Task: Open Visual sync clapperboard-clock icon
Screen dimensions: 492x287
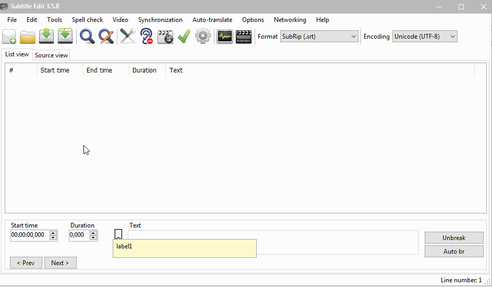Action: tap(165, 37)
